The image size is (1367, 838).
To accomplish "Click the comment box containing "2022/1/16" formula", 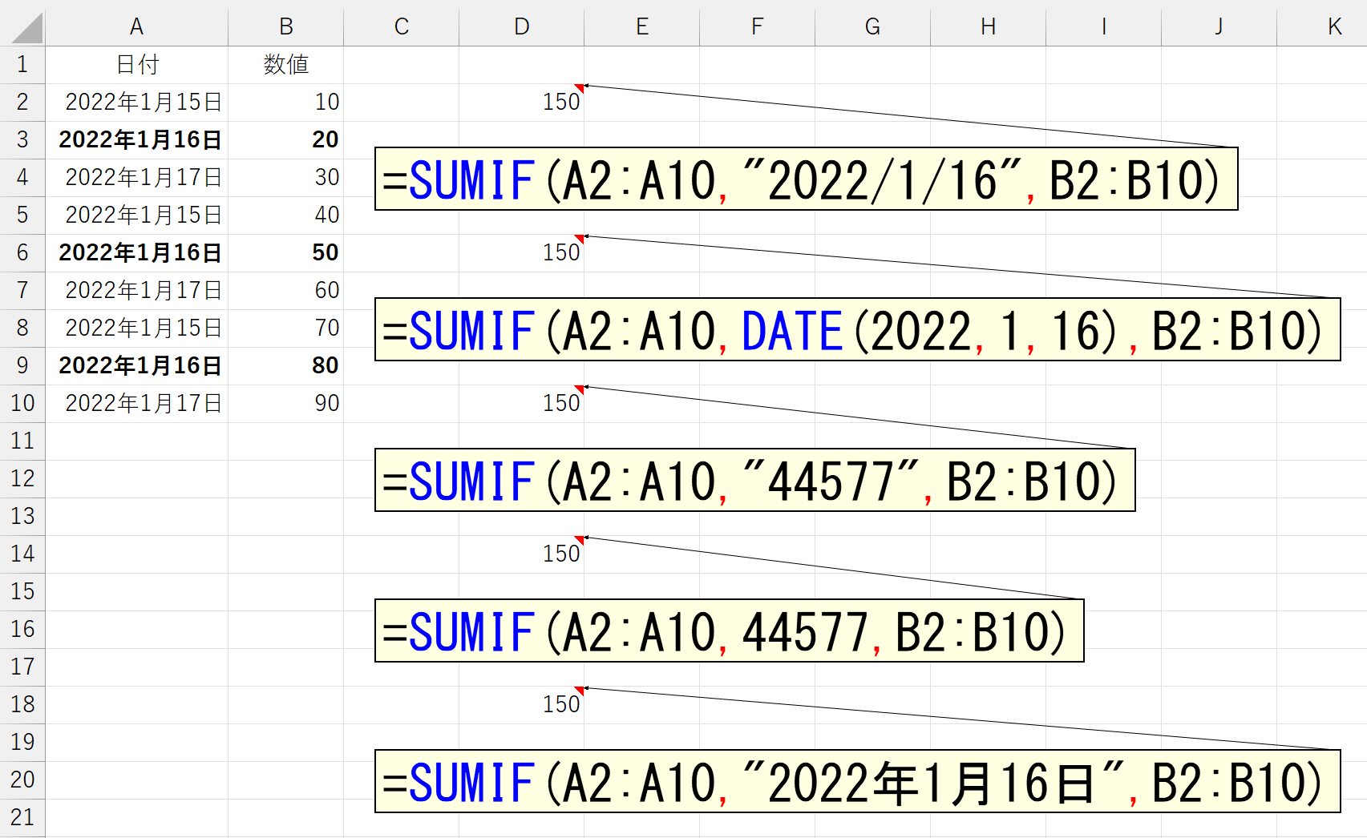I will click(x=807, y=179).
